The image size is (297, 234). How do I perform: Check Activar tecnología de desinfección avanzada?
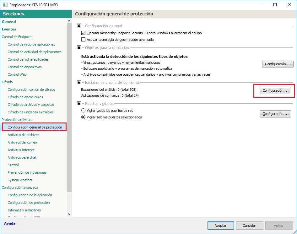coord(83,40)
